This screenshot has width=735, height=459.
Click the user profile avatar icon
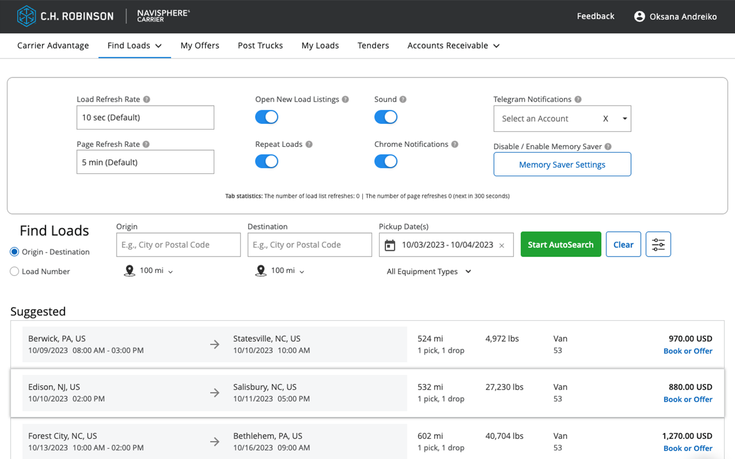[639, 17]
